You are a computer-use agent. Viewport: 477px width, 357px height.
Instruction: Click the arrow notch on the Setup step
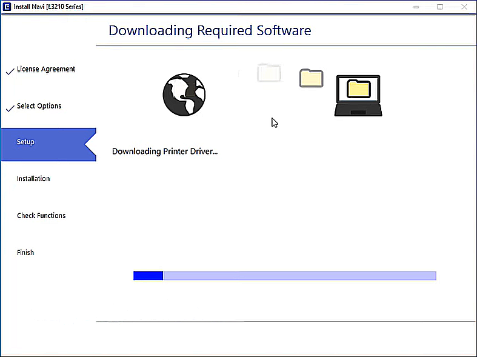pyautogui.click(x=90, y=144)
